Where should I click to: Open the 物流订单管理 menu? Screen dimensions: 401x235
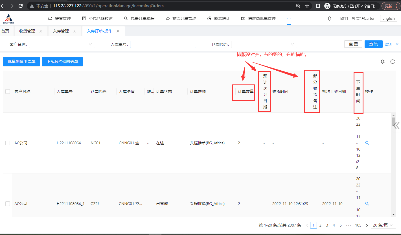(x=181, y=18)
